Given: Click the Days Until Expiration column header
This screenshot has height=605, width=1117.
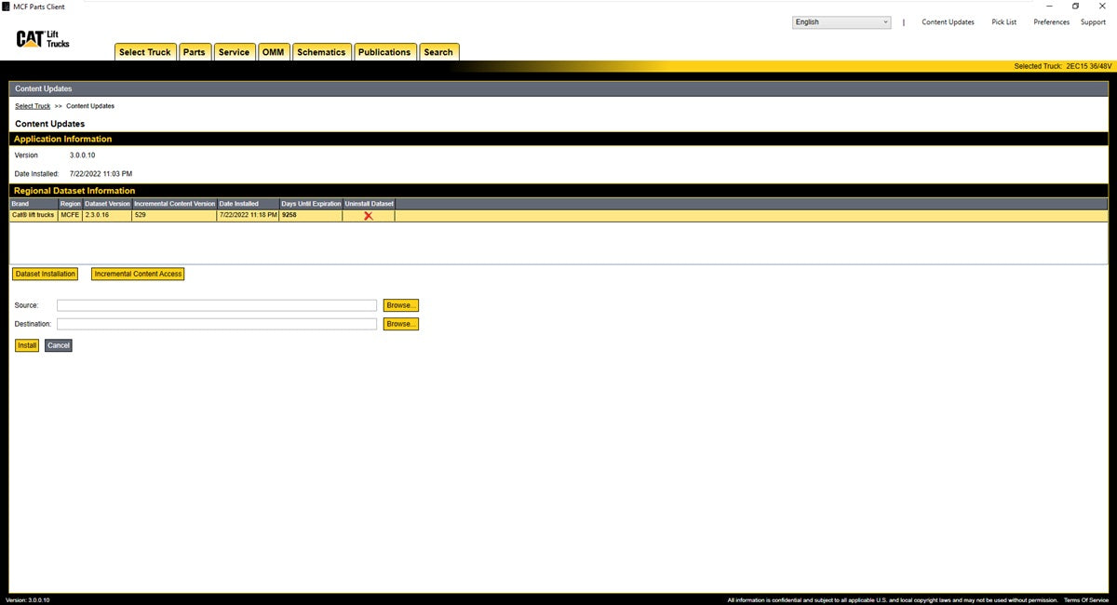Looking at the screenshot, I should 311,203.
